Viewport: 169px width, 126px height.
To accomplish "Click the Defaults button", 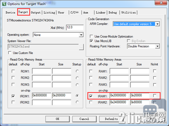I will click(x=111, y=119).
